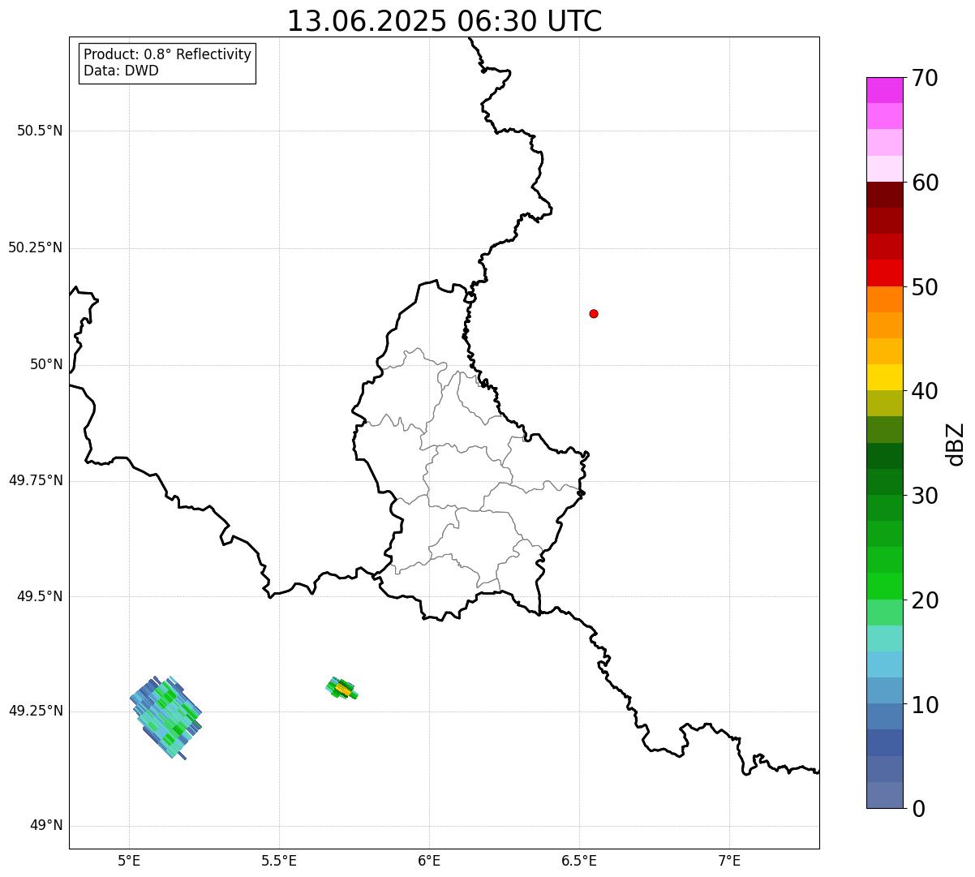Click the small radar echo near 5.7°E
975x877 pixels.
coord(341,689)
